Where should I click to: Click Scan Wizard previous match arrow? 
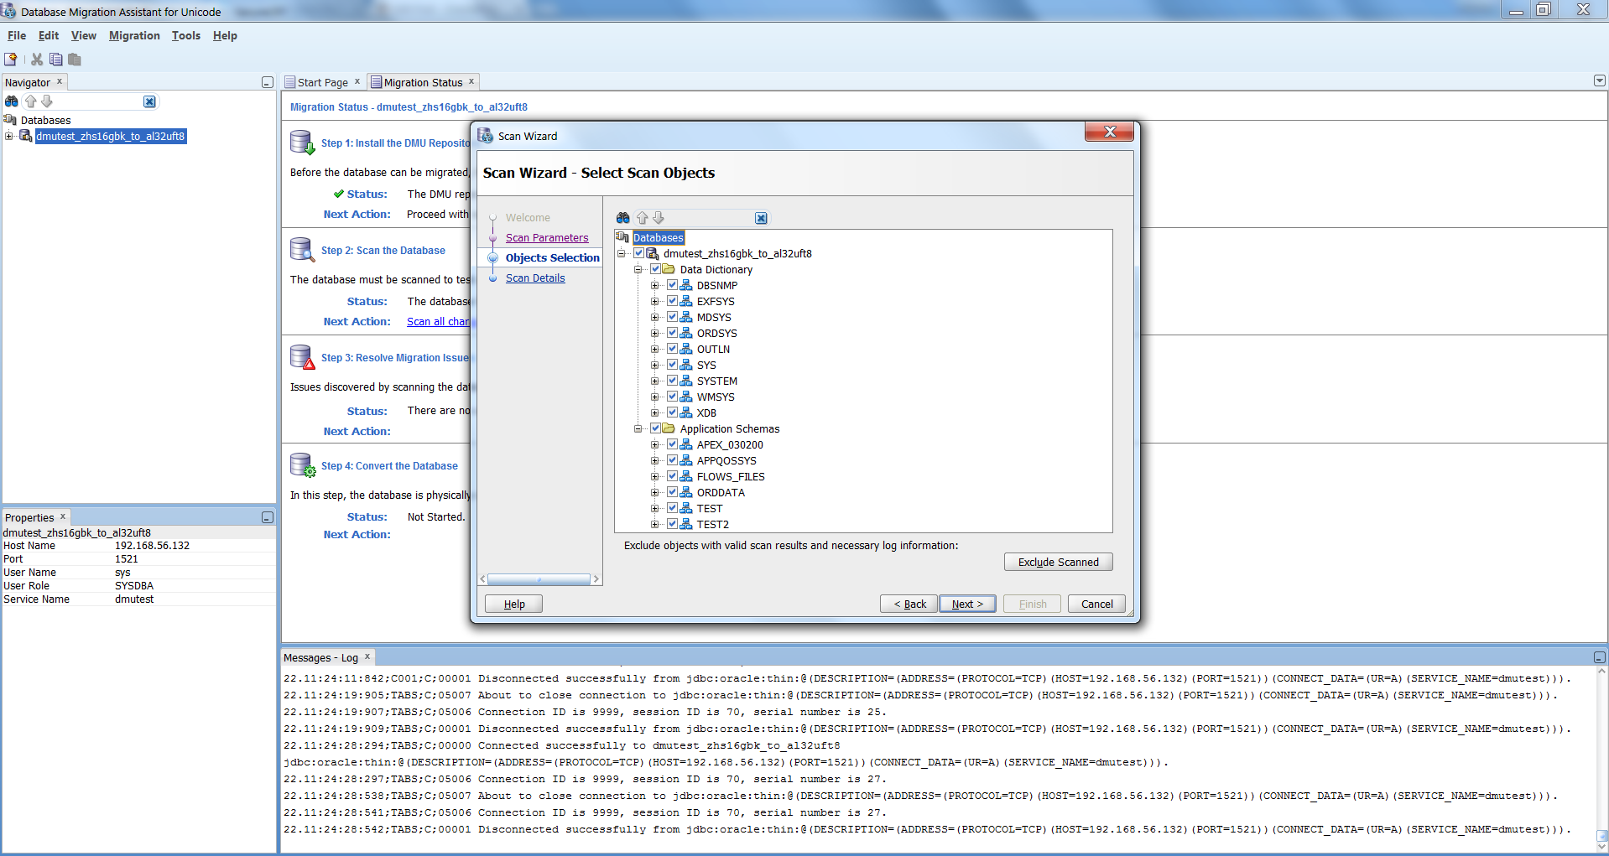click(643, 218)
